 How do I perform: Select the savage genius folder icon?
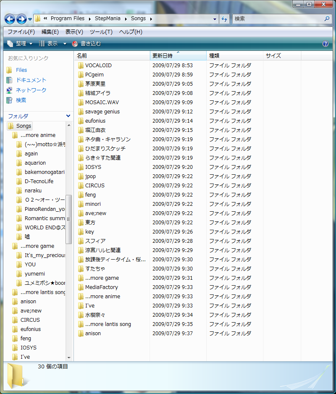[x=80, y=112]
